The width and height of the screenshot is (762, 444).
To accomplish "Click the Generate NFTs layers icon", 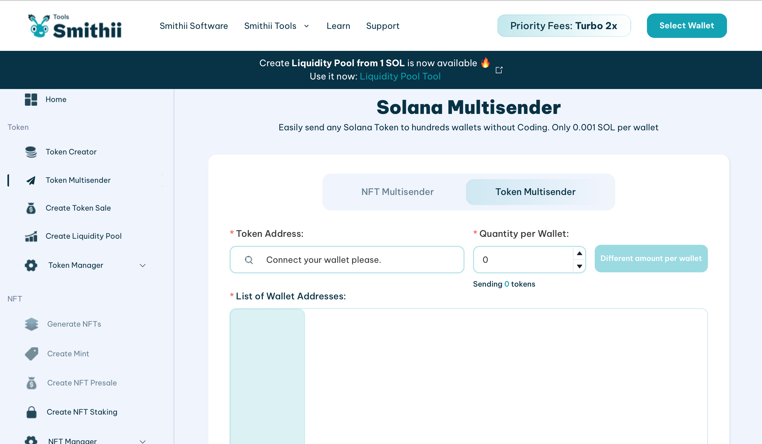I will click(x=32, y=324).
